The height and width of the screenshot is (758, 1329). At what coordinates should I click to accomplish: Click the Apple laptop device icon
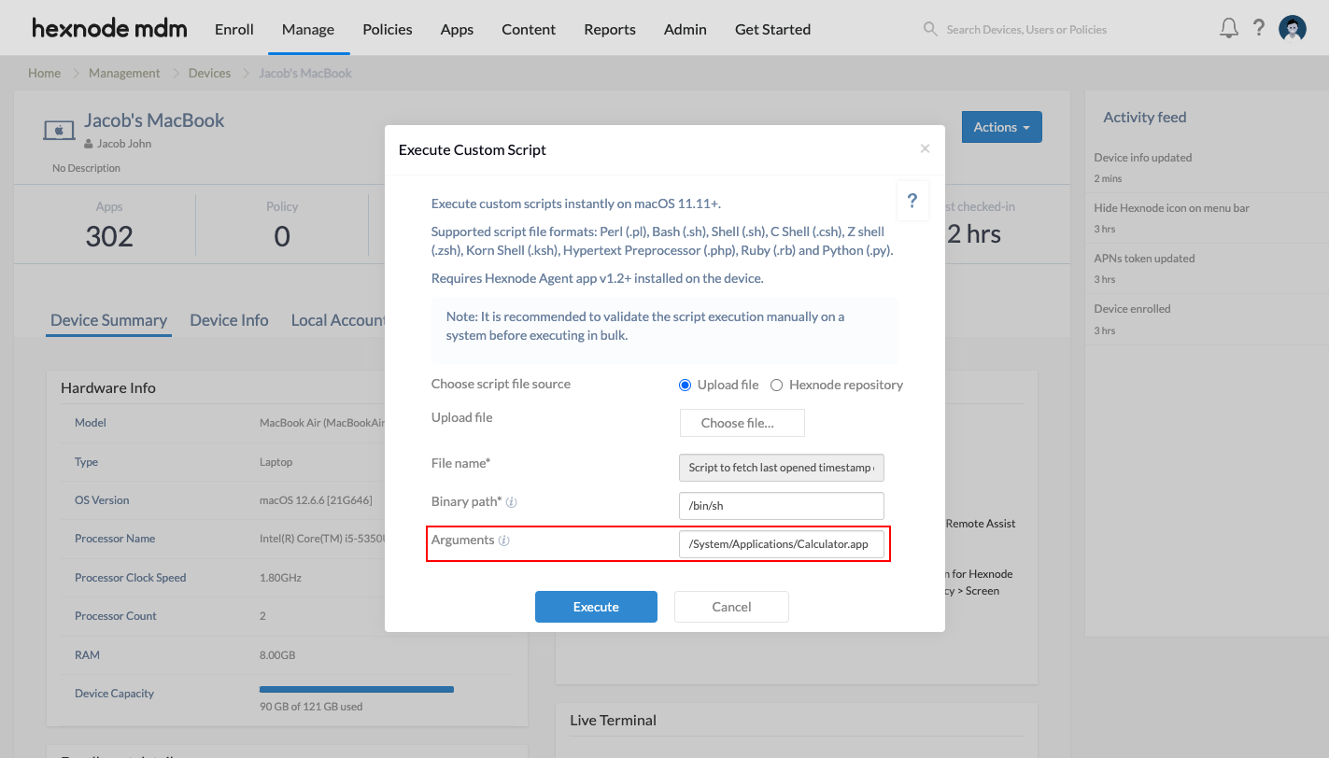tap(59, 130)
